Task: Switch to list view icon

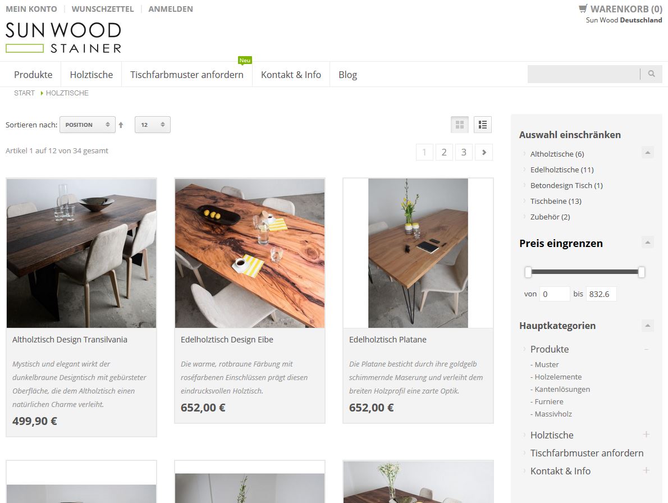Action: click(x=483, y=125)
